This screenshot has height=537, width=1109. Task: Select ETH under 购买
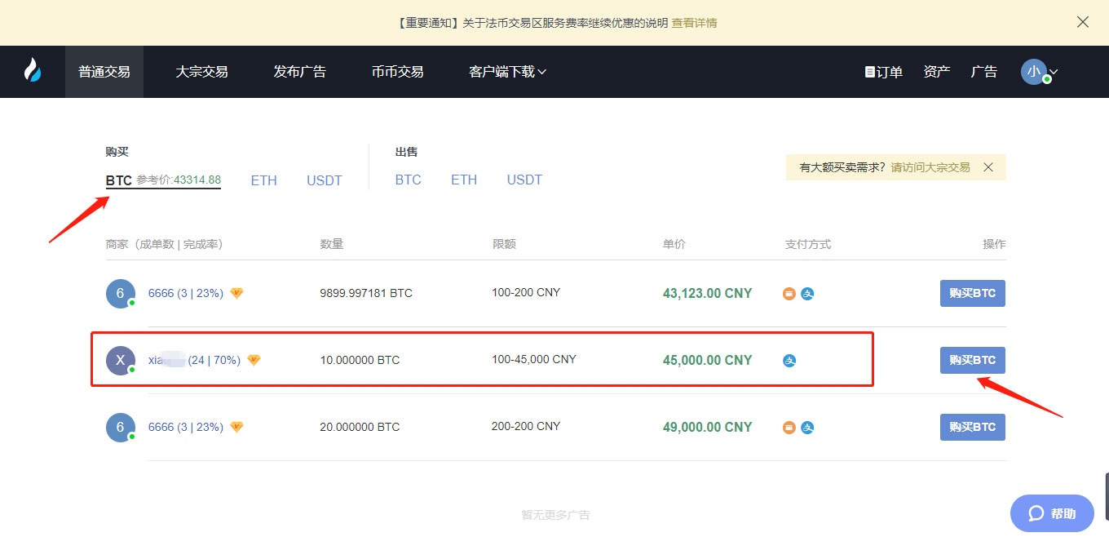263,180
